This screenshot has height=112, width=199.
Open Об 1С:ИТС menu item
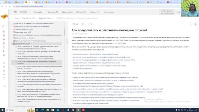(x=24, y=12)
